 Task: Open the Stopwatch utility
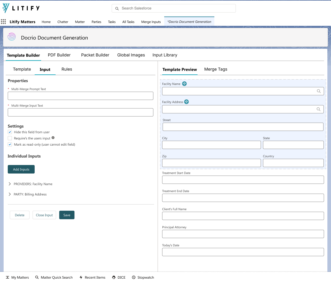(x=143, y=277)
